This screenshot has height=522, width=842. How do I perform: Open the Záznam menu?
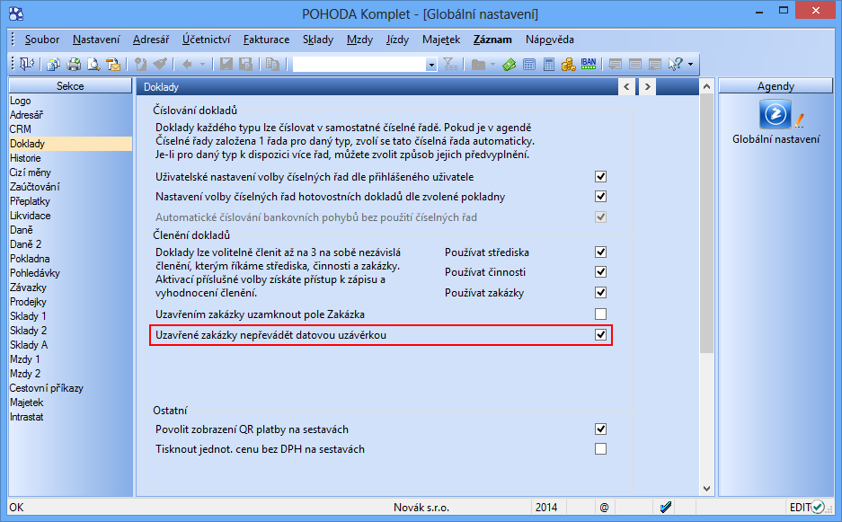pyautogui.click(x=492, y=40)
